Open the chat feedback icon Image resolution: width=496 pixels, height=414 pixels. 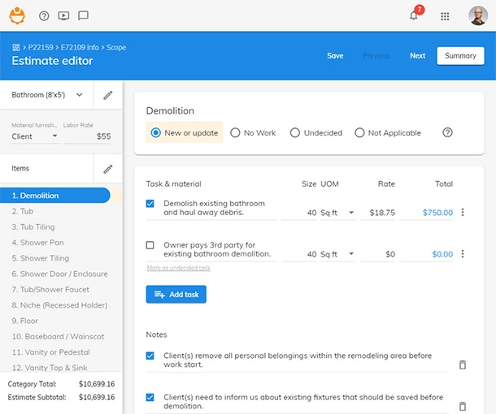point(83,15)
